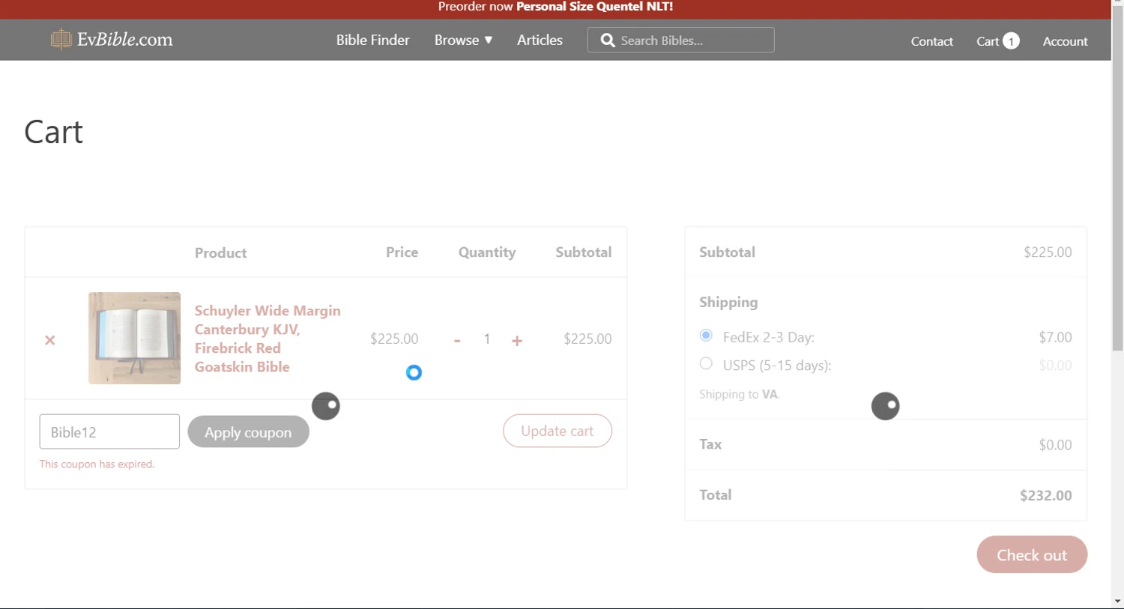Click the Apply coupon button
1124x609 pixels.
tap(248, 431)
